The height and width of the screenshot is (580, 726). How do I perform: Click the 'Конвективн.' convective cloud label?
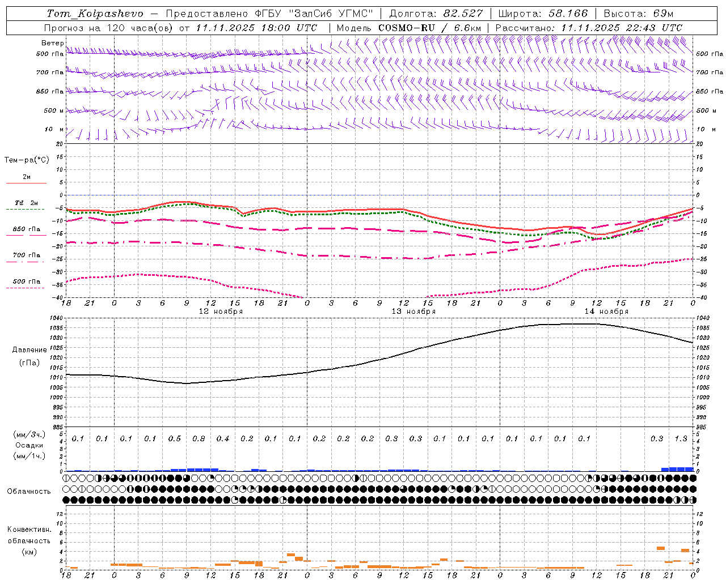(29, 530)
